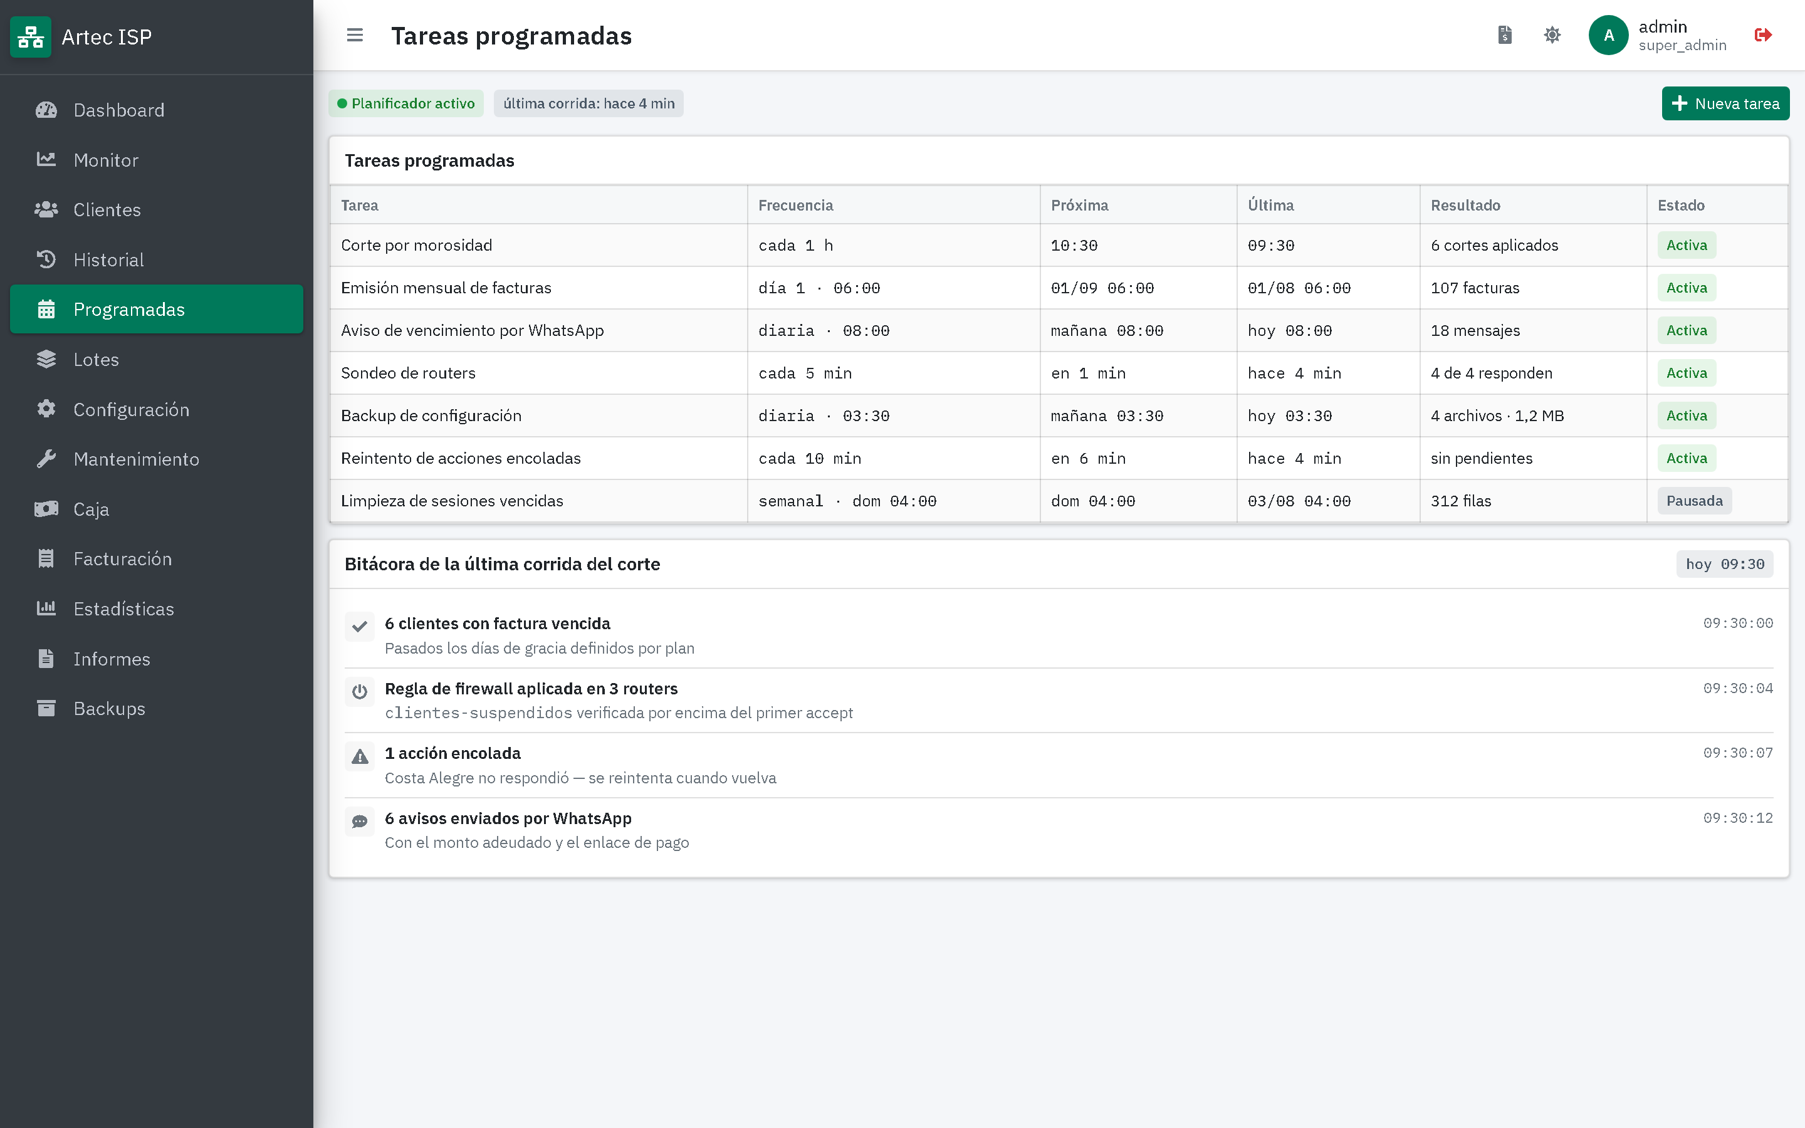Click the Configuración gear icon
This screenshot has height=1128, width=1805.
[x=46, y=409]
